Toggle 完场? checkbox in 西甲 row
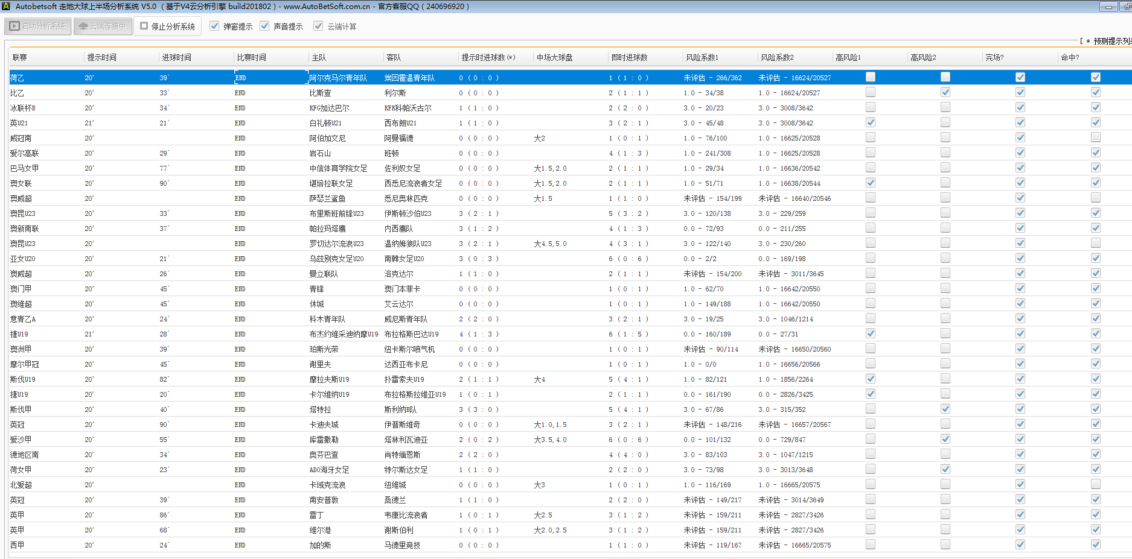Image resolution: width=1132 pixels, height=559 pixels. pyautogui.click(x=1020, y=545)
